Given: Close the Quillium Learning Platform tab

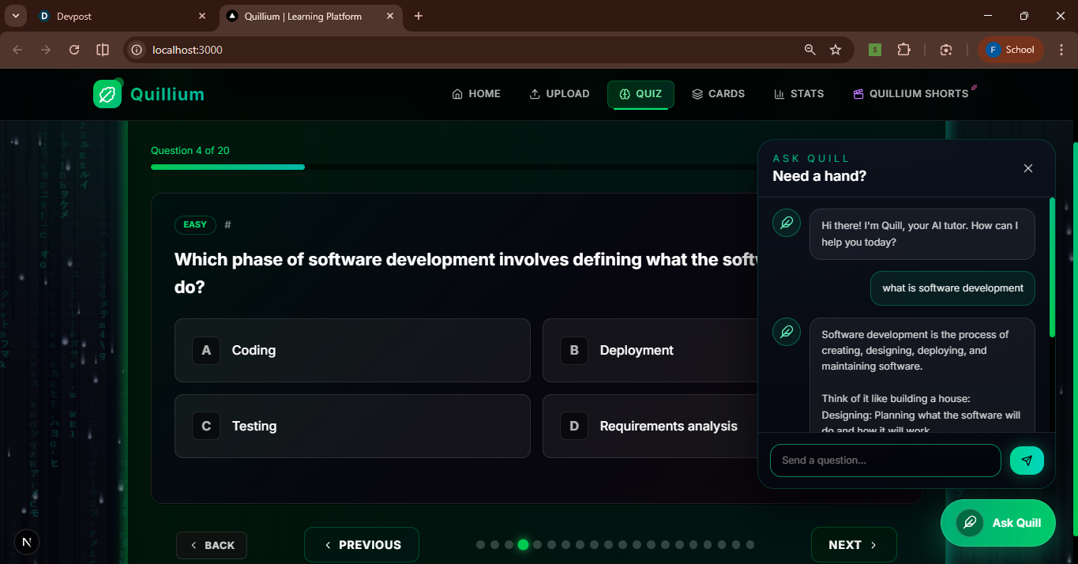Looking at the screenshot, I should click(389, 16).
